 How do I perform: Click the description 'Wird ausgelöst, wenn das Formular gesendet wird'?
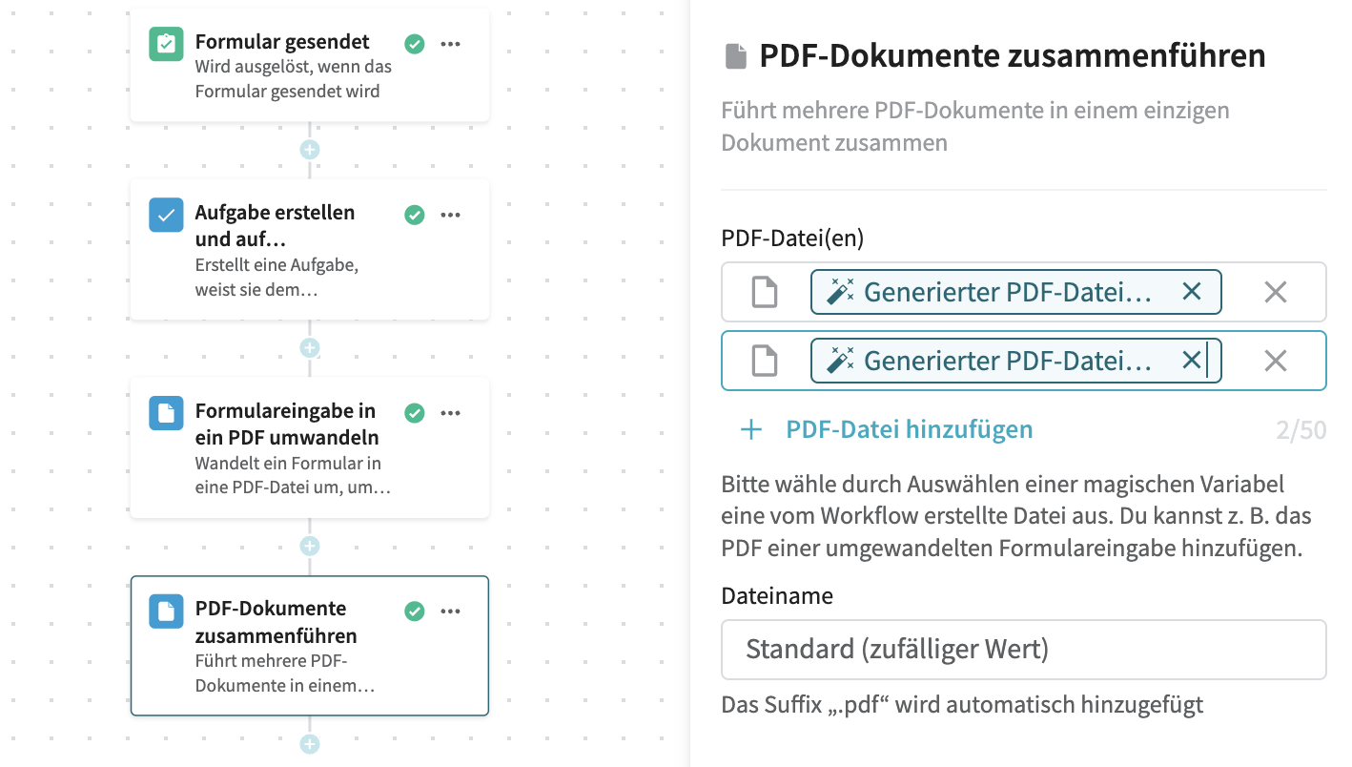pyautogui.click(x=294, y=79)
